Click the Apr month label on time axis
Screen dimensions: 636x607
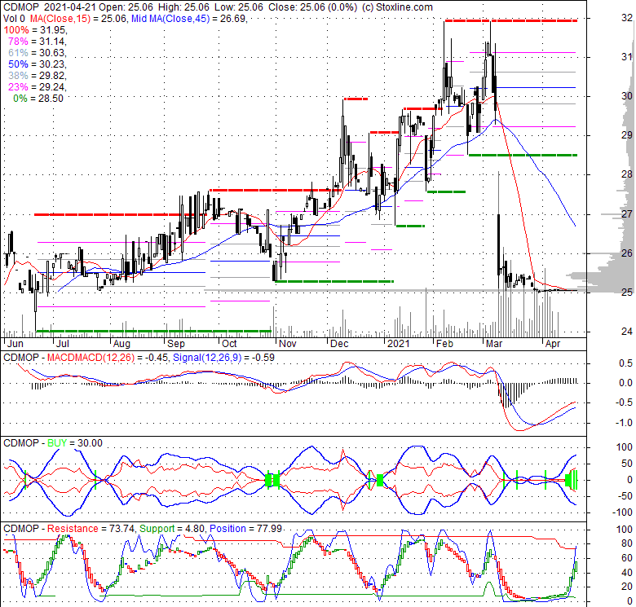click(x=553, y=344)
